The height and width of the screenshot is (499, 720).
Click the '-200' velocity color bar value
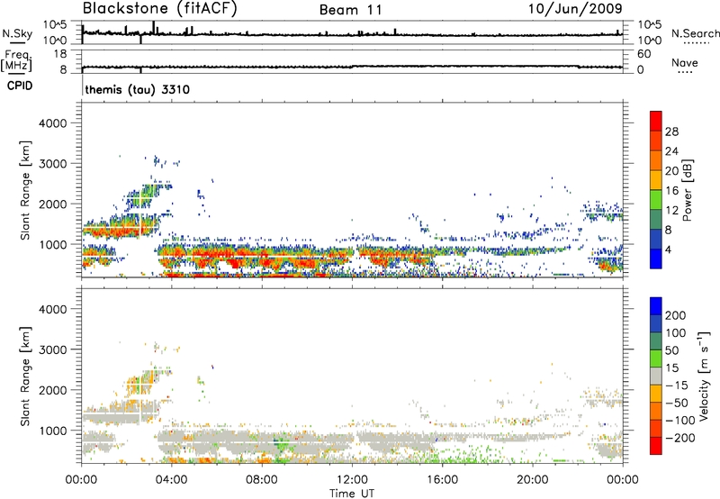pyautogui.click(x=680, y=438)
